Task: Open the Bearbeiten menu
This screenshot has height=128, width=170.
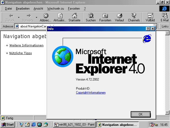Action: 23,9
